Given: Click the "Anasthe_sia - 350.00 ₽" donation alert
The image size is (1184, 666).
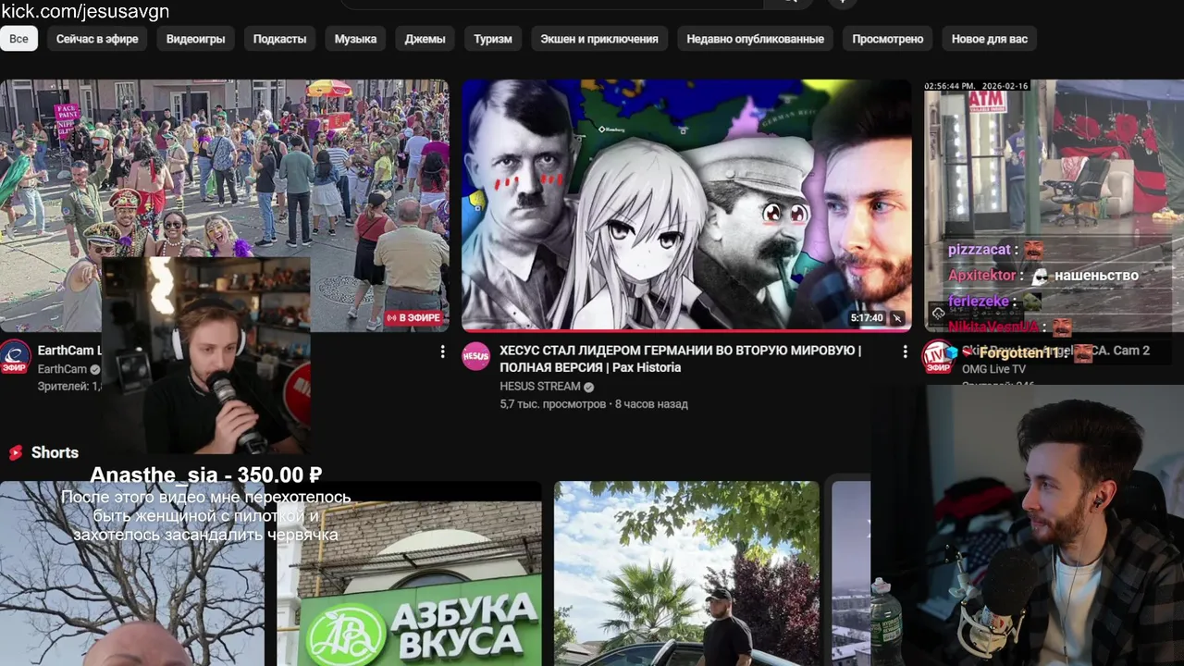Looking at the screenshot, I should coord(205,475).
